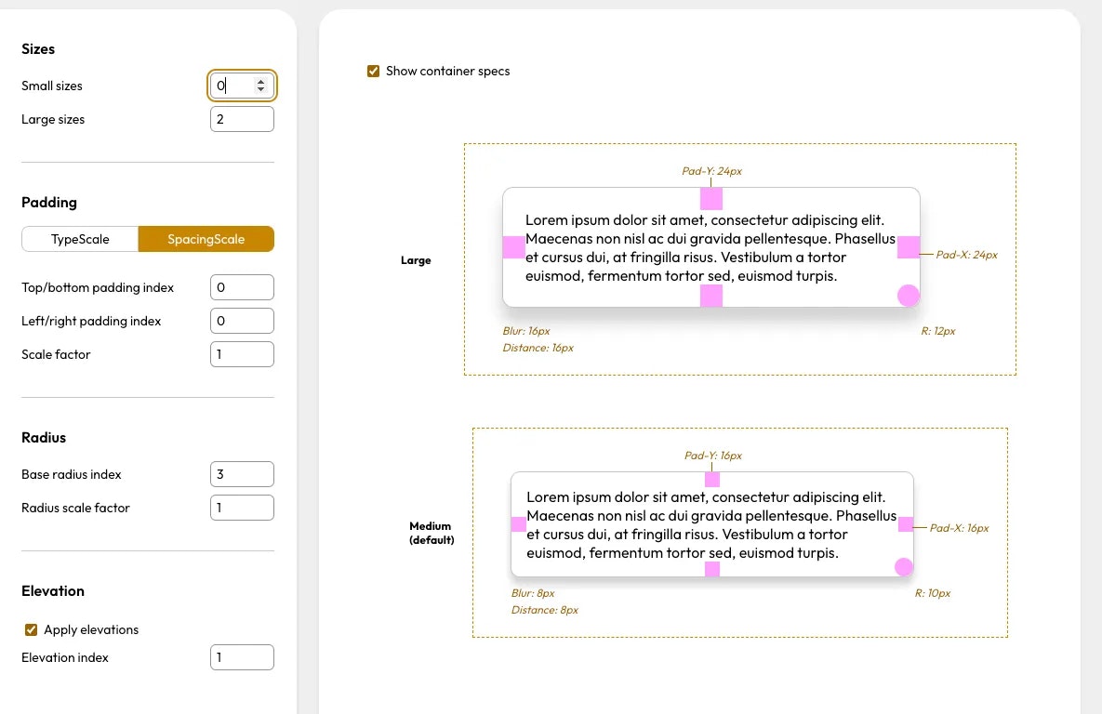
Task: Click the 'Apply elevations' label text
Action: click(x=91, y=629)
